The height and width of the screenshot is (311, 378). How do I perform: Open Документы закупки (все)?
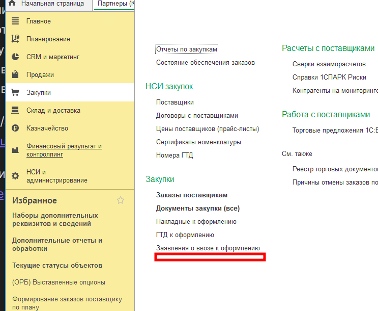point(198,209)
